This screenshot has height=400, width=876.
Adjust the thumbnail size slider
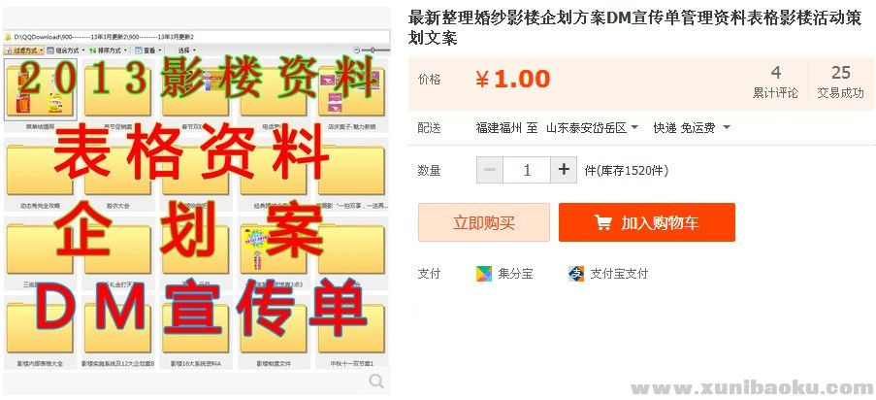pos(373,50)
